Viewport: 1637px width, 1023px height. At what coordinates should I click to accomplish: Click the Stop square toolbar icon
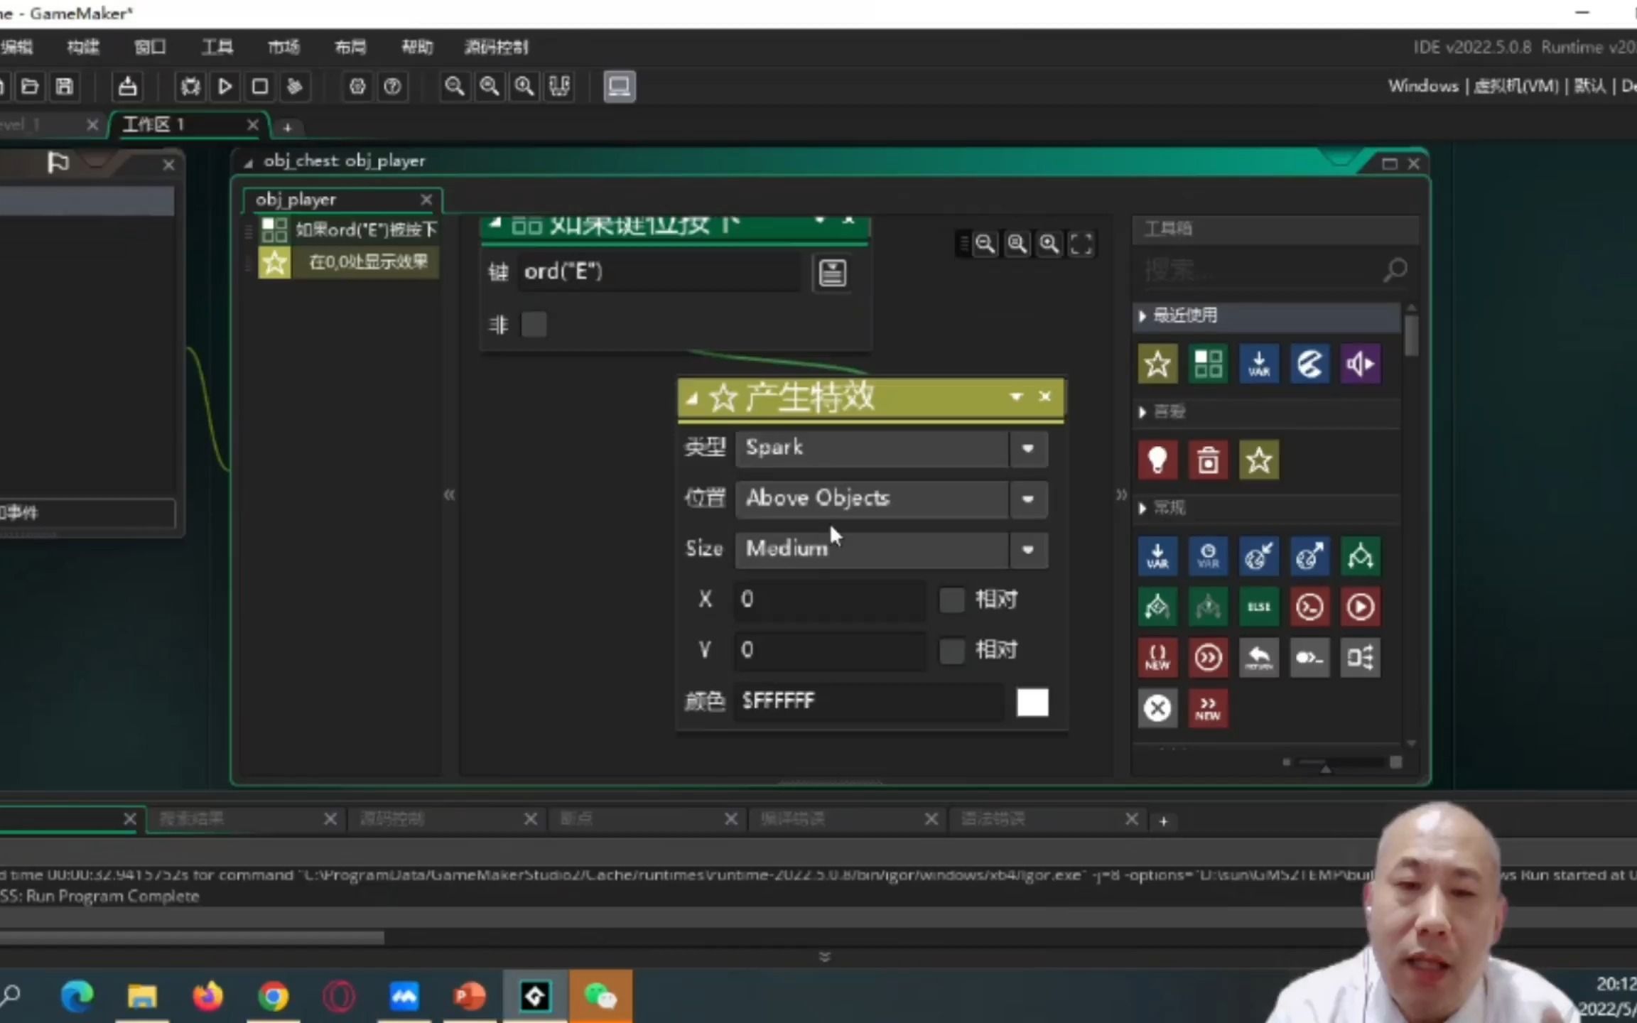pos(259,87)
